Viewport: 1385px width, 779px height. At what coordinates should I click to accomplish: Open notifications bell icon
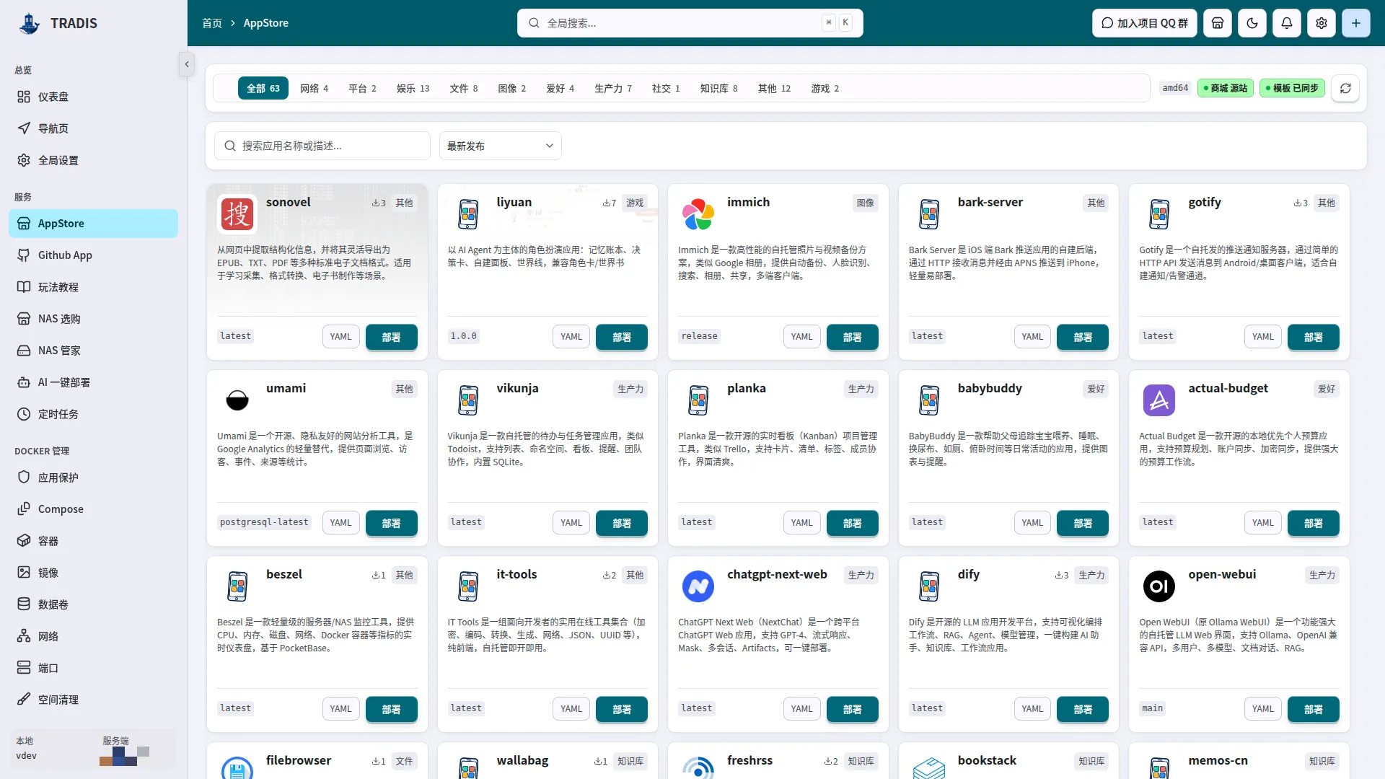[1287, 23]
